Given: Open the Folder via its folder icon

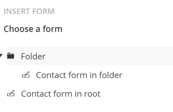Looking at the screenshot, I should 11,56.
